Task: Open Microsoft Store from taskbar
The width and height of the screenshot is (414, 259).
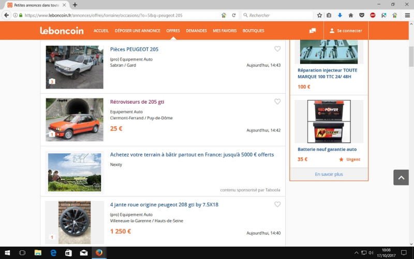Action: click(68, 253)
